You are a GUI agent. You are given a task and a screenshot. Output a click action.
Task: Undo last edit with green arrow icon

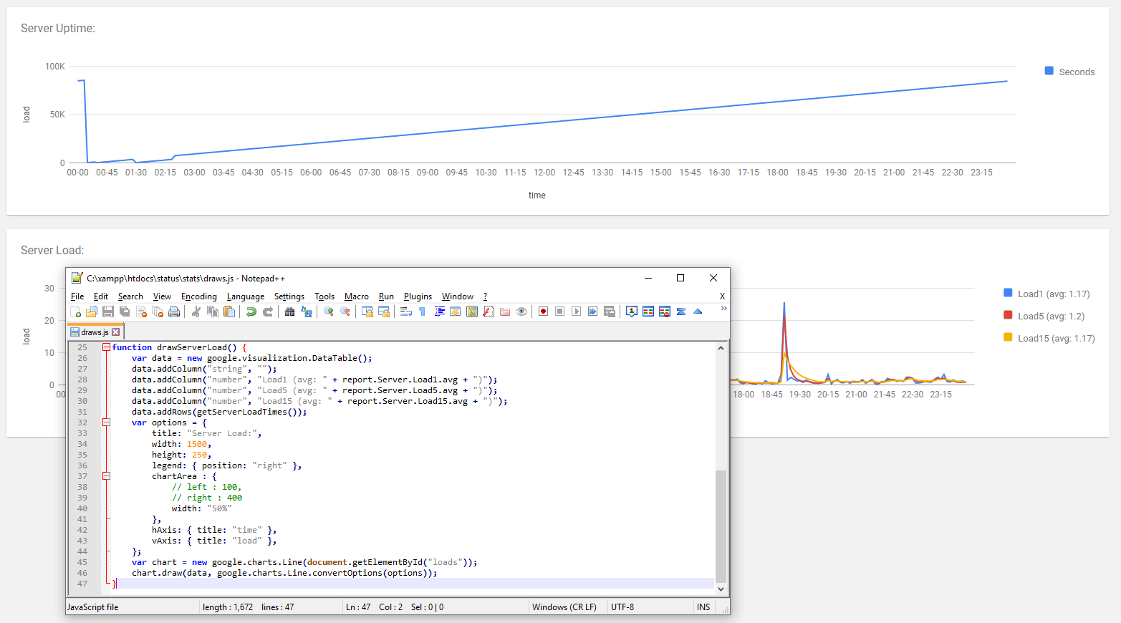[251, 311]
